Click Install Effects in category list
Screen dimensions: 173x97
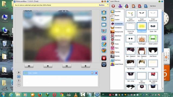117,64
